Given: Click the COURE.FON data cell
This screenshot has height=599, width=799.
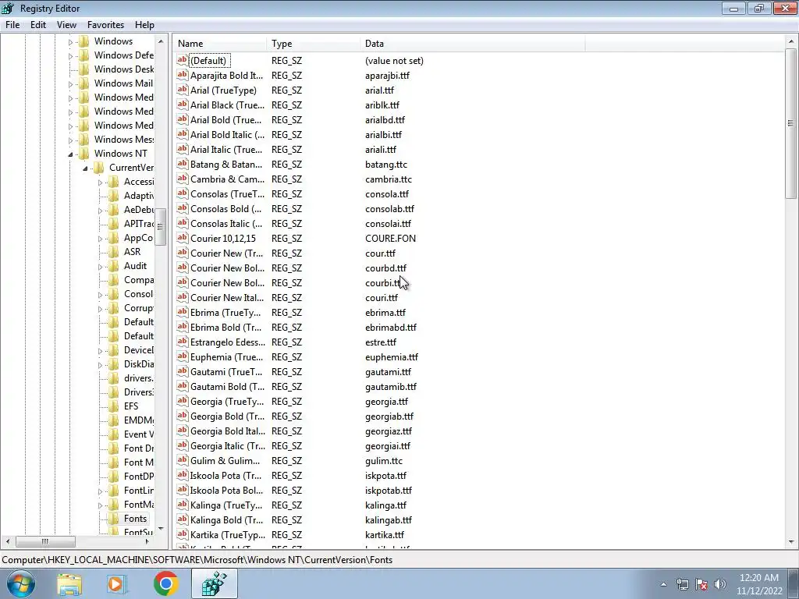Looking at the screenshot, I should (390, 239).
